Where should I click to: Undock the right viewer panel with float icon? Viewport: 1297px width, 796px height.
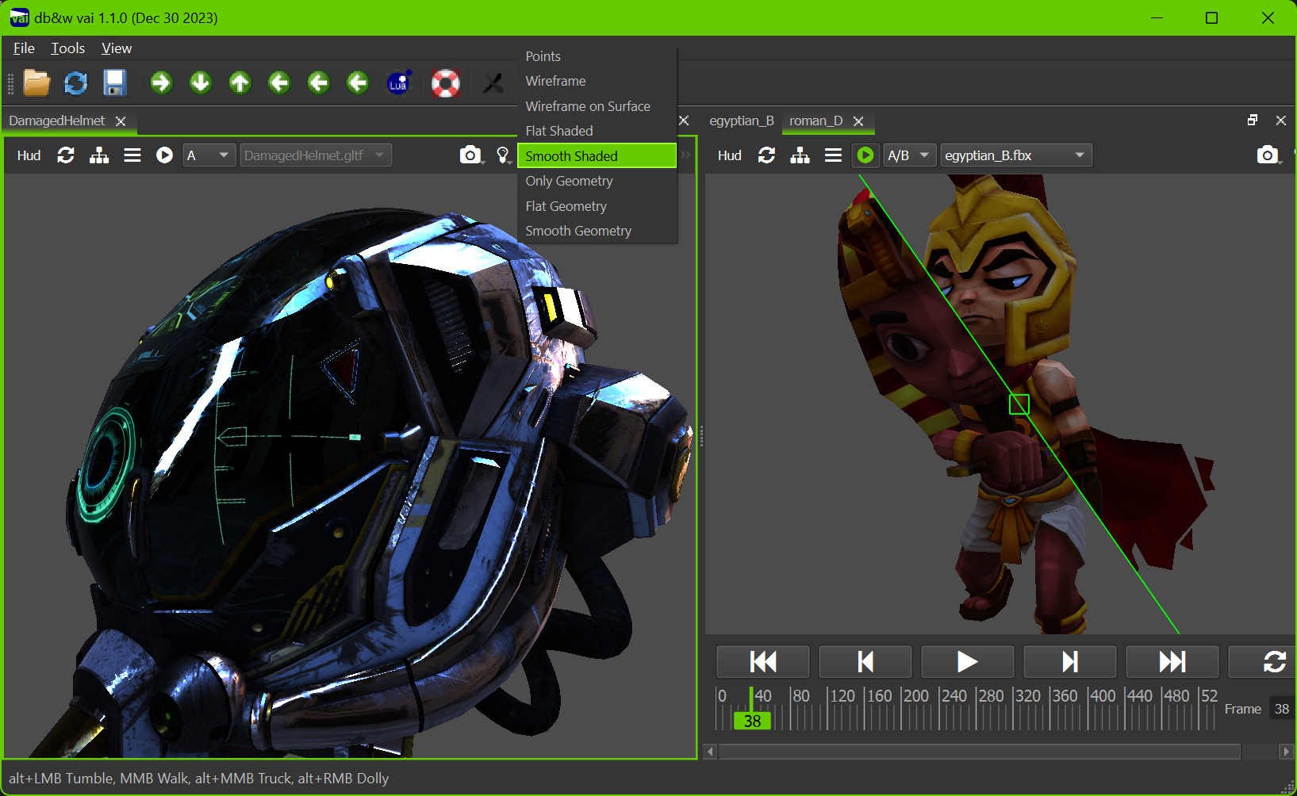point(1253,121)
